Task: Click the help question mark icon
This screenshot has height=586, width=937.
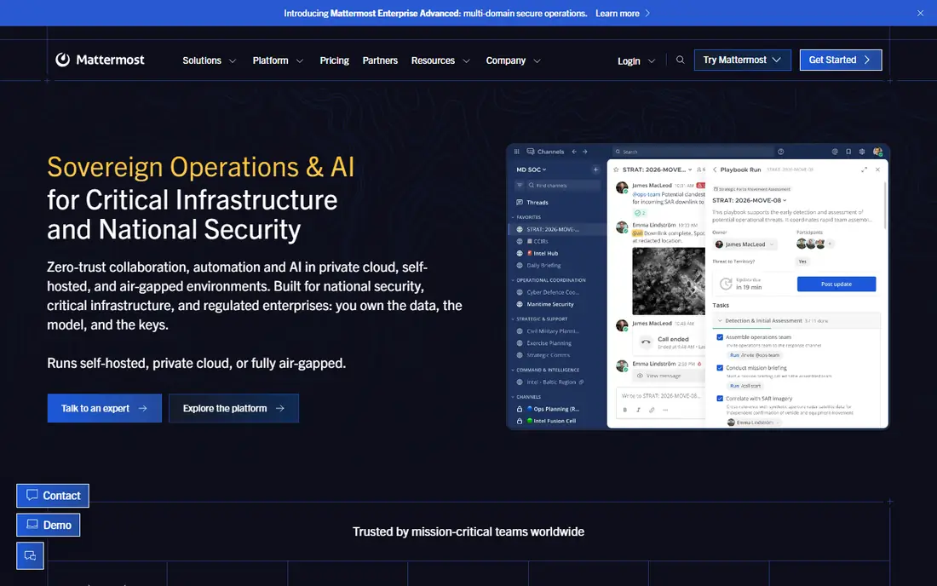Action: point(780,152)
